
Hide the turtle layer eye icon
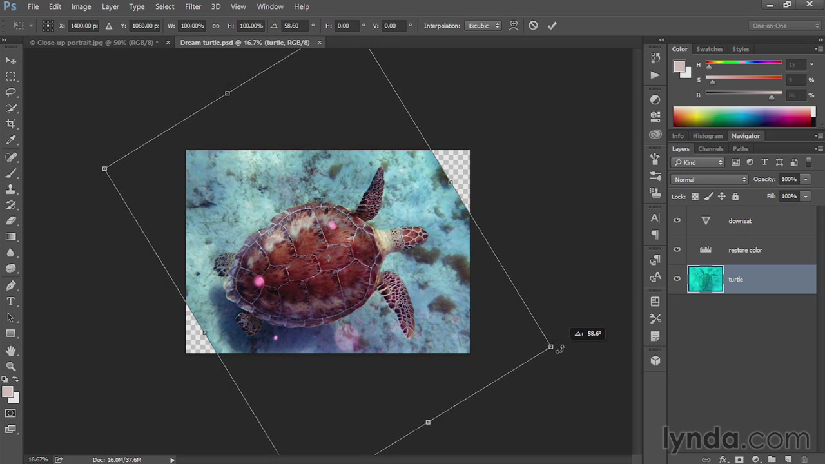(677, 278)
